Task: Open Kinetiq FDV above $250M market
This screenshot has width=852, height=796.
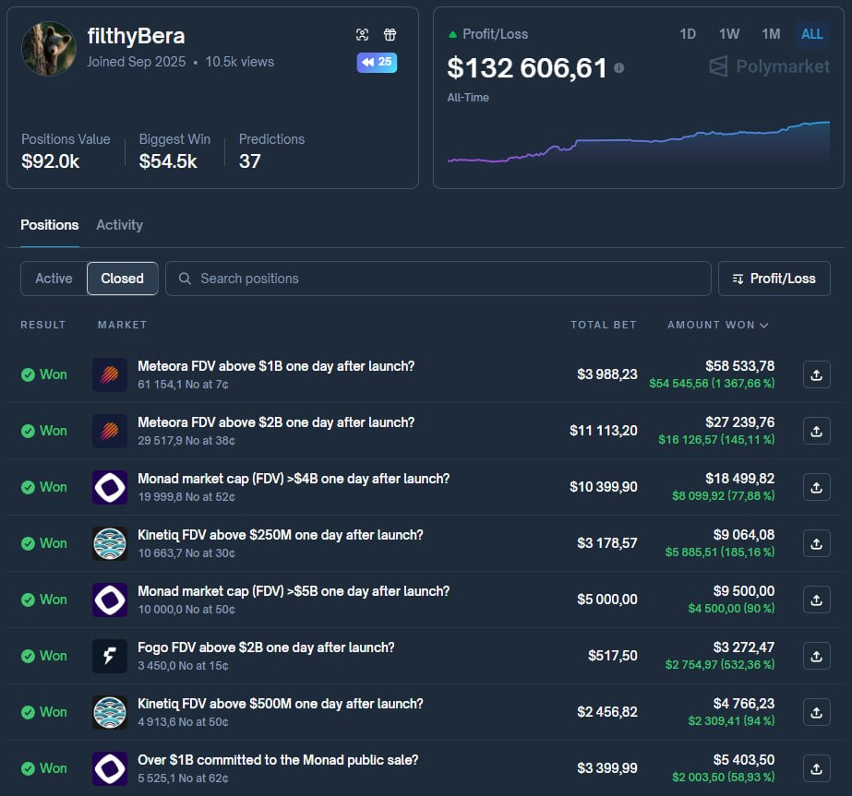Action: 281,535
